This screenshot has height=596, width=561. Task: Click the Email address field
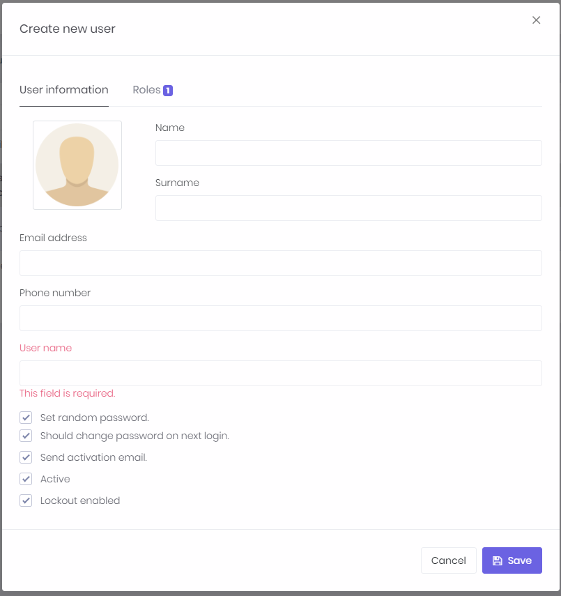pyautogui.click(x=280, y=263)
